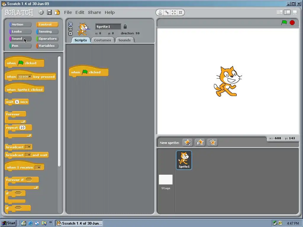
Task: Click the block palette scrollbar
Action: [59, 111]
